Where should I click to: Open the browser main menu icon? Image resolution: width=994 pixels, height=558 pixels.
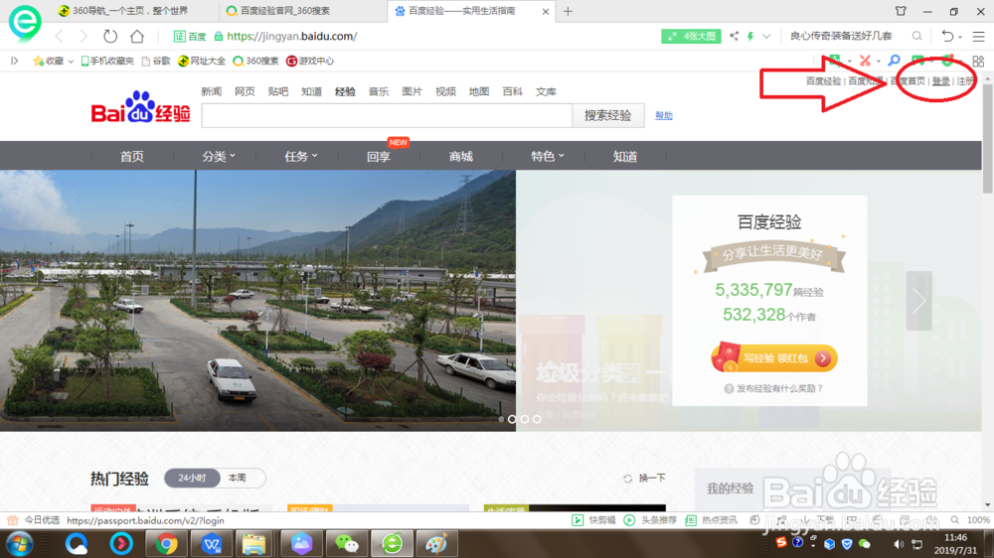tap(979, 37)
